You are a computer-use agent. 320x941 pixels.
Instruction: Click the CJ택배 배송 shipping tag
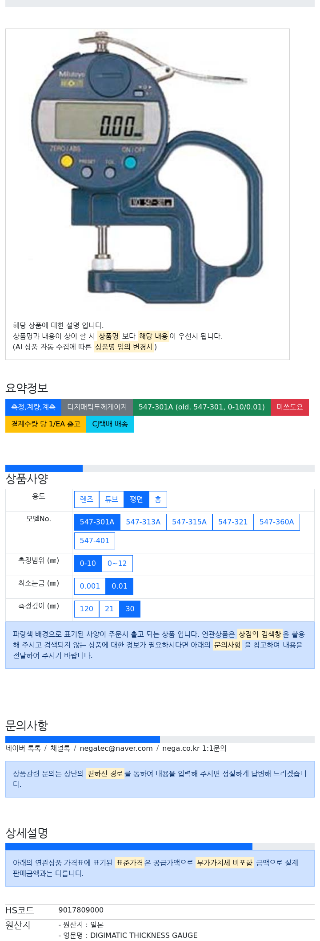(110, 424)
